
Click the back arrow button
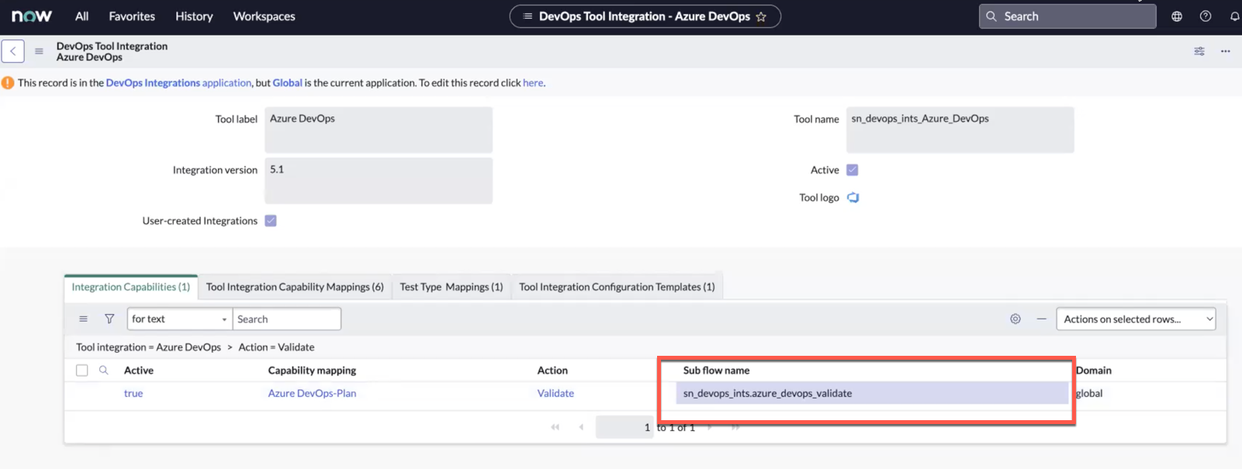(x=13, y=51)
